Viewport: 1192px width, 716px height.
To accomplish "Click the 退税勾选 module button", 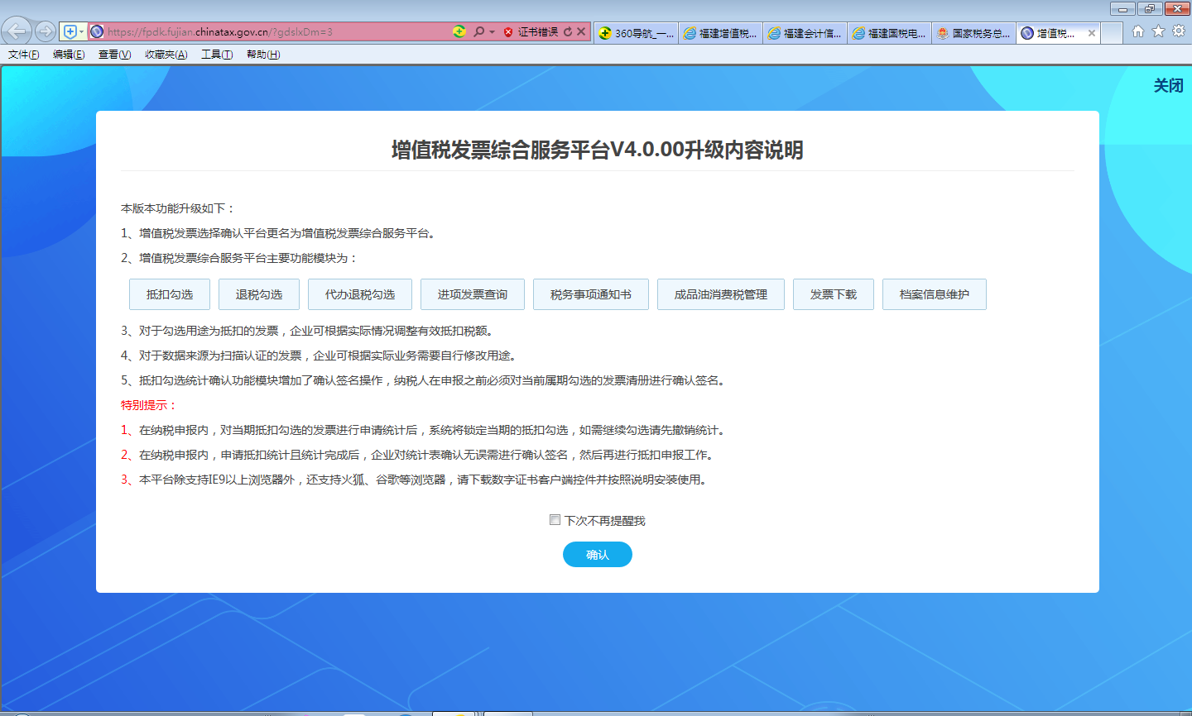I will [259, 294].
